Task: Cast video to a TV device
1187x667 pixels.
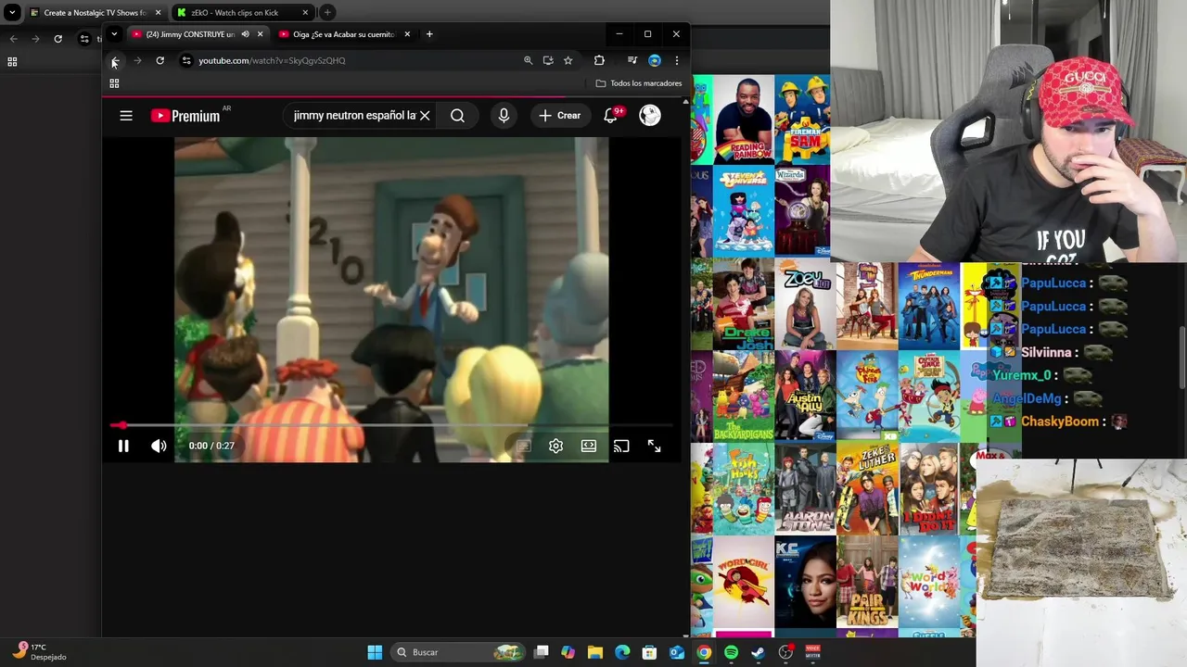Action: pos(621,447)
